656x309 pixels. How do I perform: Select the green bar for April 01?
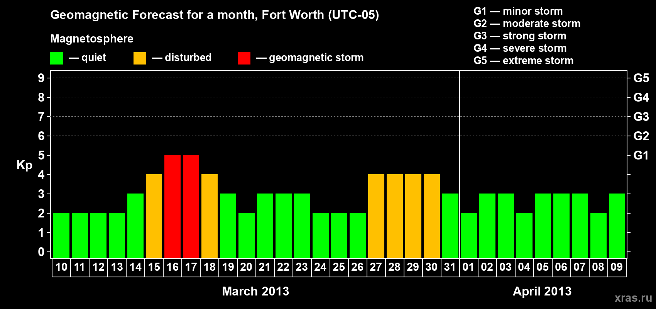[x=469, y=235]
